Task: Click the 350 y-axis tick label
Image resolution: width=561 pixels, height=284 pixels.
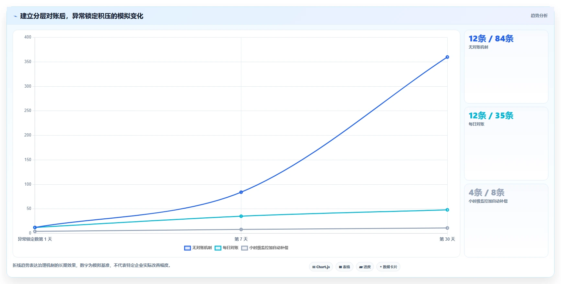Action: pyautogui.click(x=28, y=62)
